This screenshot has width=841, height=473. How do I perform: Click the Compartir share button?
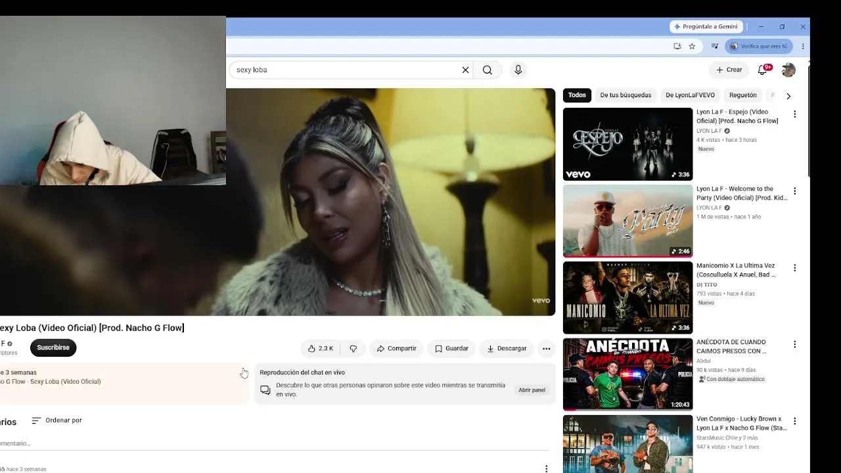[396, 349]
